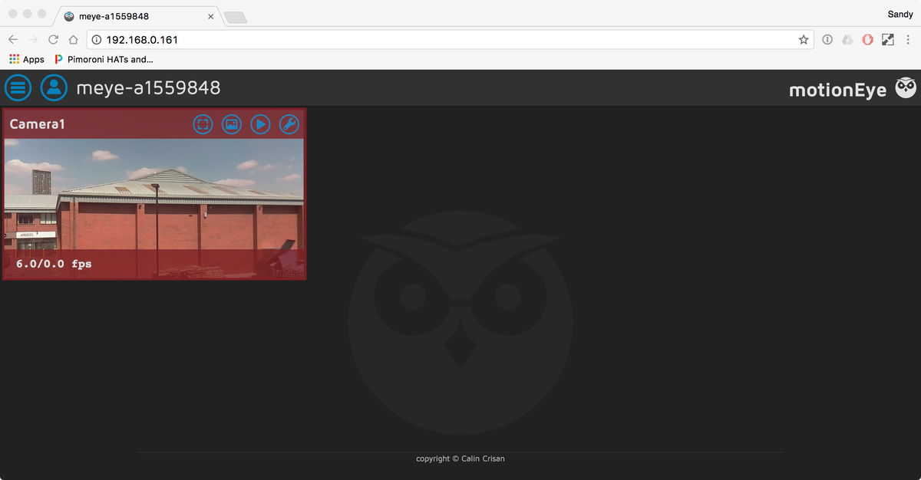The height and width of the screenshot is (480, 921).
Task: Click the cloud extension icon in toolbar
Action: (847, 39)
